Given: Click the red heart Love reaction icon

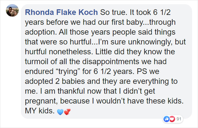Looking at the screenshot, I should pos(172,119).
